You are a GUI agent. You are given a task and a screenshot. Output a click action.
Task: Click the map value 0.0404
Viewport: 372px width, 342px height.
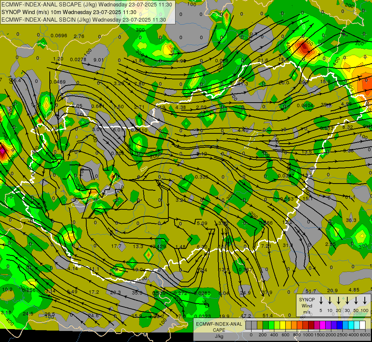305,105
